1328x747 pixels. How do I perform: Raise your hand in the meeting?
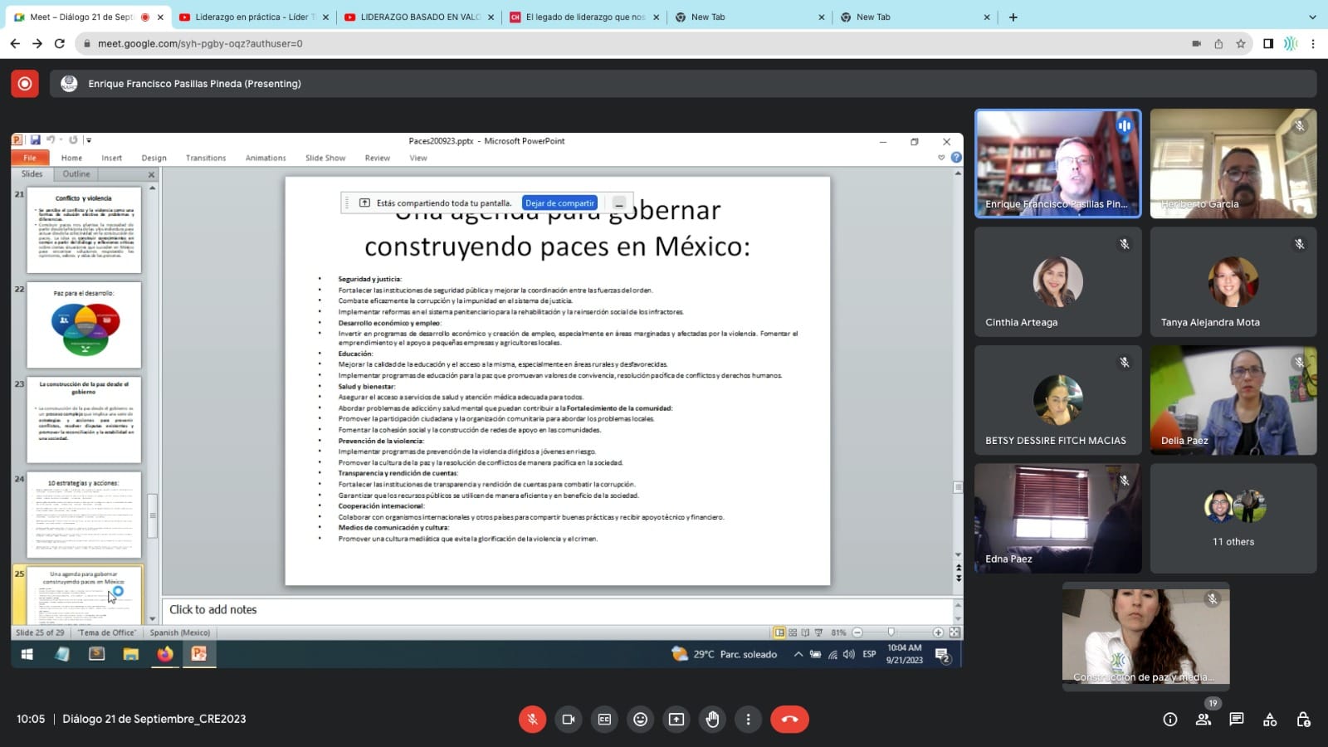click(712, 719)
